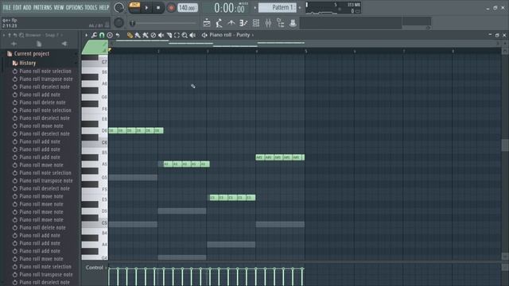The height and width of the screenshot is (286, 509).
Task: Toggle the magnet snap icon in piano roll
Action: (102, 35)
